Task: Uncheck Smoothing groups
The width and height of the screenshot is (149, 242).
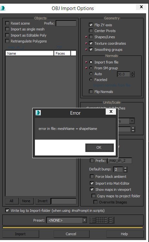Action: pyautogui.click(x=91, y=49)
